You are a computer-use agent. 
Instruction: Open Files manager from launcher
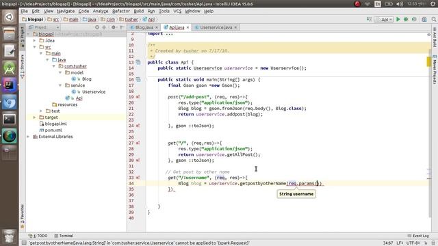tap(9, 34)
